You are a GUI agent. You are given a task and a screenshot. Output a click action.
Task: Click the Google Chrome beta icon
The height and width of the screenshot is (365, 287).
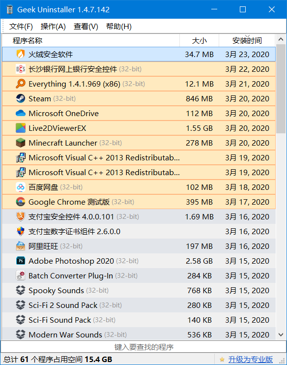coord(21,202)
